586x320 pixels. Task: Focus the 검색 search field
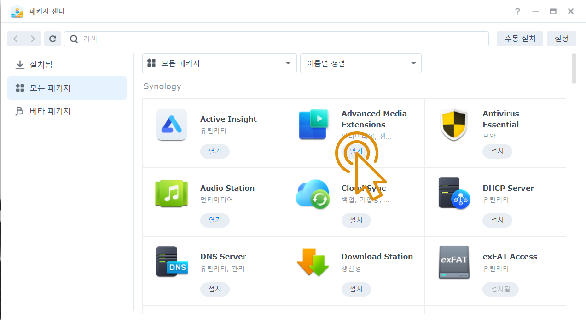(x=276, y=39)
